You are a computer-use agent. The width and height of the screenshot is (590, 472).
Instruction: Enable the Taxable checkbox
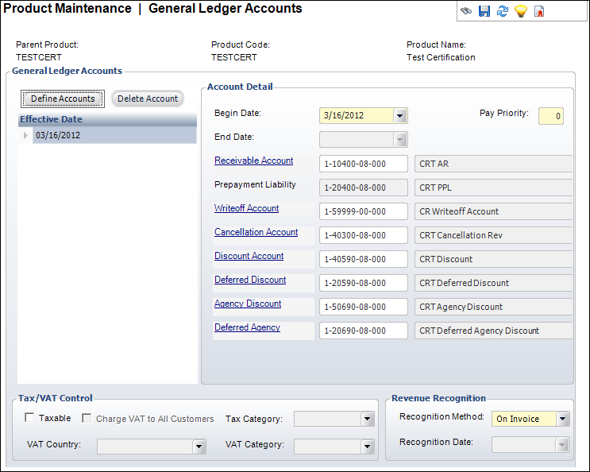(29, 418)
